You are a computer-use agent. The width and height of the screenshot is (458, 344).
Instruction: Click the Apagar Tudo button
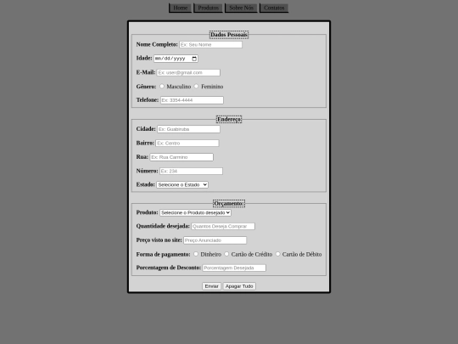pos(239,286)
